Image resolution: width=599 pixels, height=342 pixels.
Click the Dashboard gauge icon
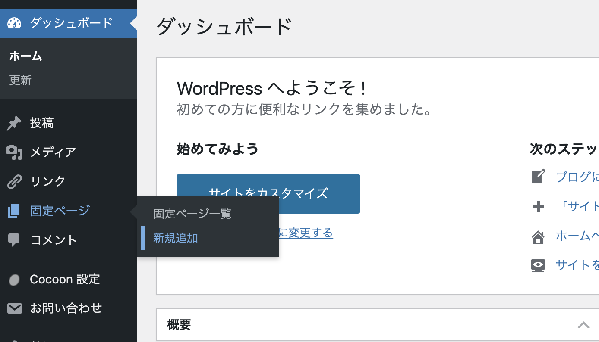(x=14, y=23)
